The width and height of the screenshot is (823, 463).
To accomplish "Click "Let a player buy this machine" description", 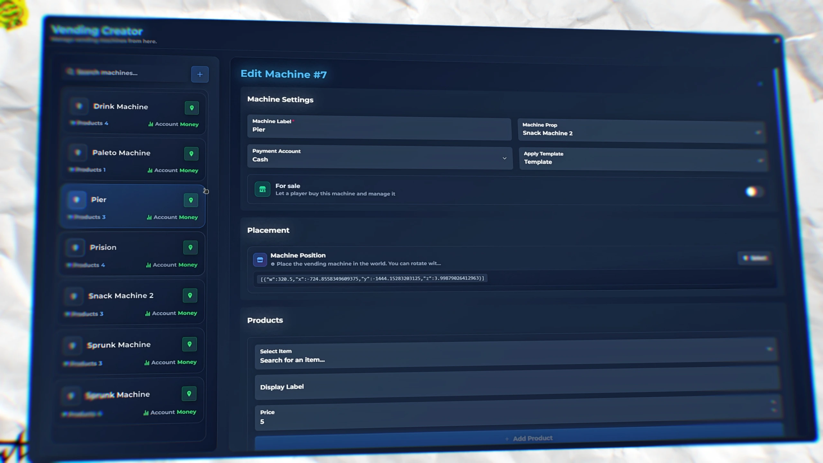I will point(335,194).
